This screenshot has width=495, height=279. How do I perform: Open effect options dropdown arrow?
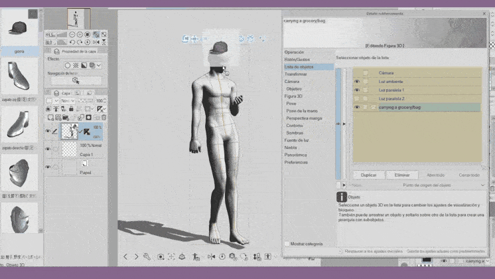(x=99, y=65)
